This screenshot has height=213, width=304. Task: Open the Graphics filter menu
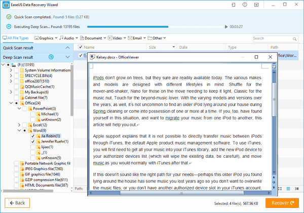[46, 38]
